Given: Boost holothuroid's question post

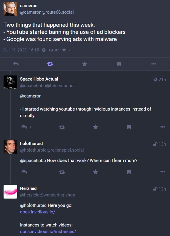Looking at the screenshot, I should click(62, 172).
